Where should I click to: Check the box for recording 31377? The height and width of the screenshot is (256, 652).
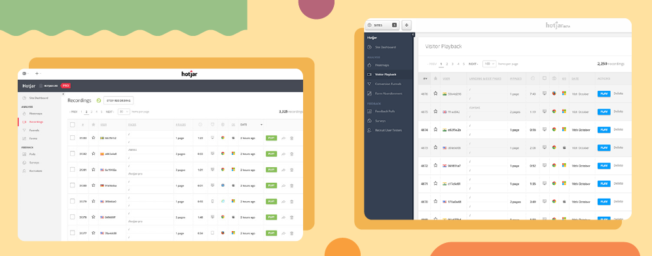pos(73,232)
